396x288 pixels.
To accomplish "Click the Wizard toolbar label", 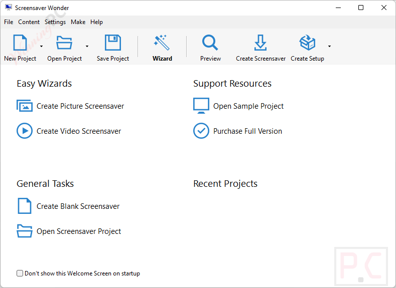I will pos(162,59).
